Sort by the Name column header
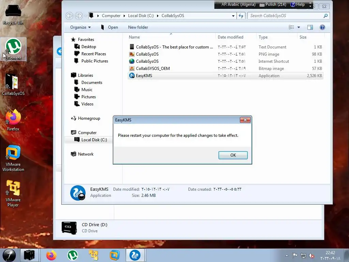 pos(171,37)
